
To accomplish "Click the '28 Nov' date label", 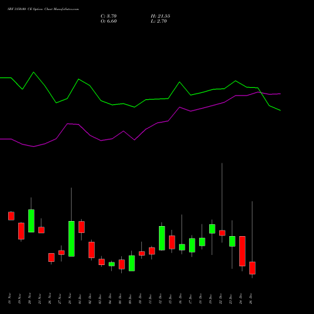I will point(70,298).
